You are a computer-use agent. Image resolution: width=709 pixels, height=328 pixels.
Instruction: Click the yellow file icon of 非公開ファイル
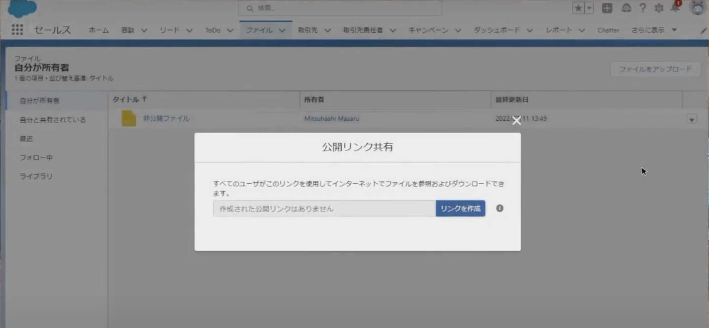(x=129, y=118)
